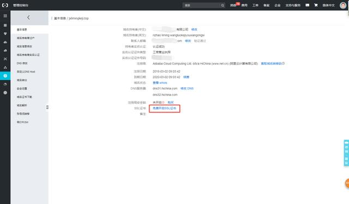This screenshot has height=204, width=349.
Task: Open the 工单 tickets menu
Action: (x=255, y=5)
